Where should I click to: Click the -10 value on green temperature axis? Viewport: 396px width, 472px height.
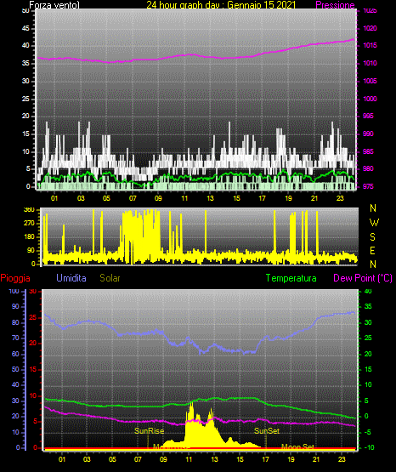(369, 447)
